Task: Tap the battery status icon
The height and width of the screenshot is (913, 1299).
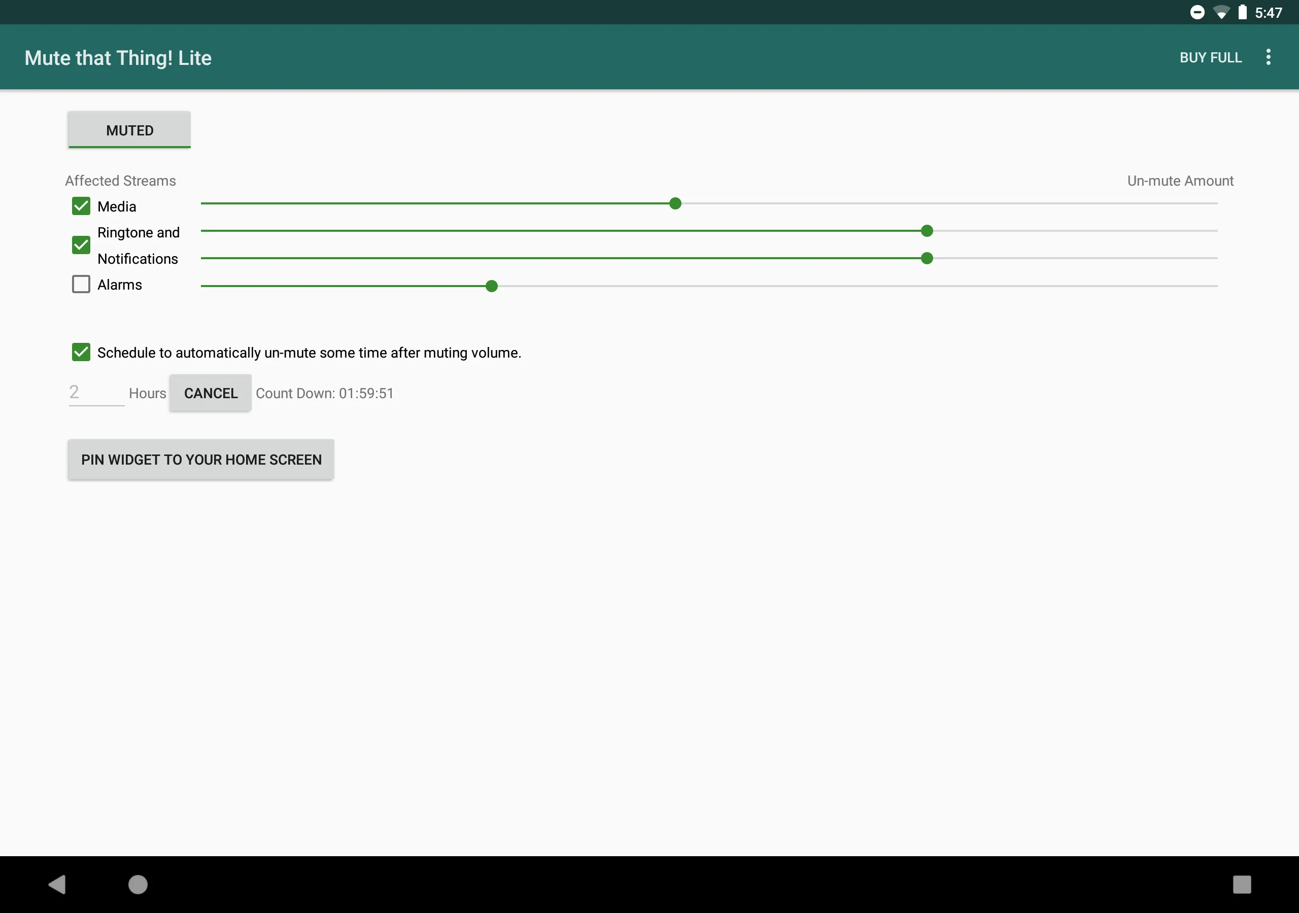Action: click(x=1242, y=12)
